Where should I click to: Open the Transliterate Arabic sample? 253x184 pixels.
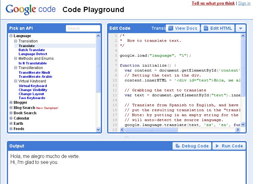36,77
